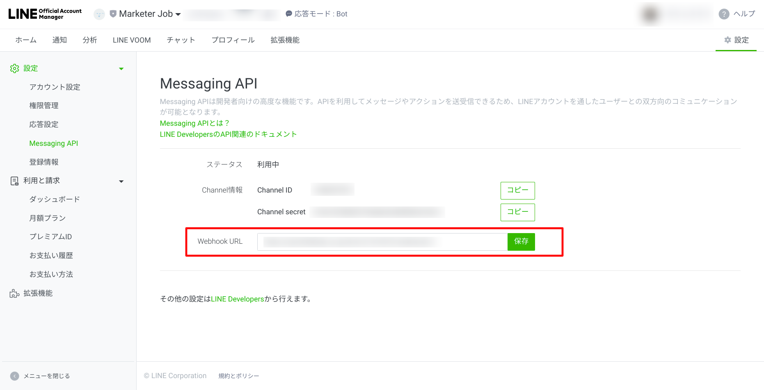Click the 利用中 status value
This screenshot has height=390, width=764.
268,165
